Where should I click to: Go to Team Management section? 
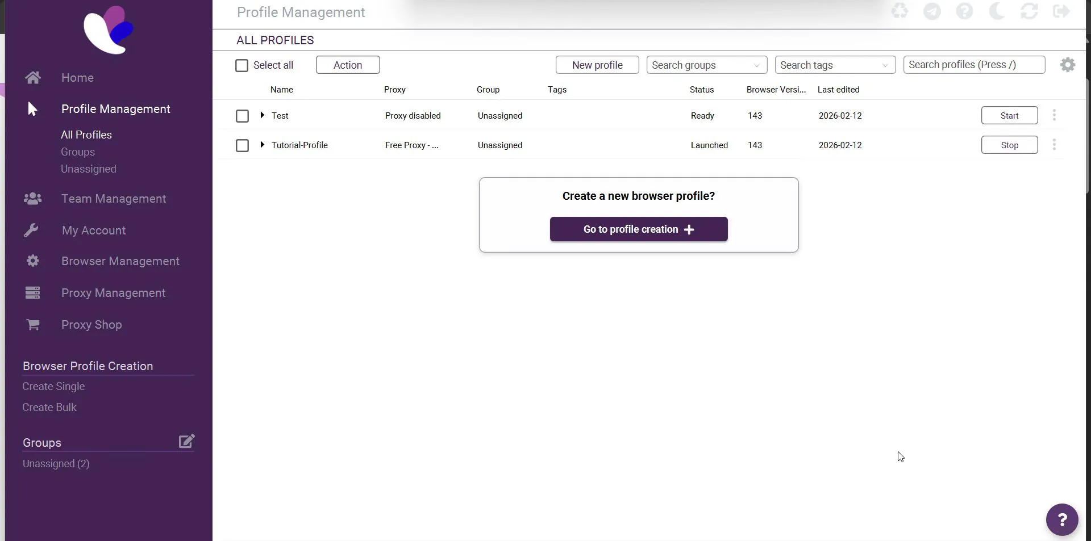pos(114,199)
